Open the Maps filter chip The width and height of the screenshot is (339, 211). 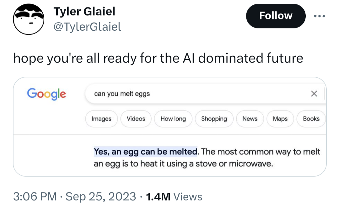click(280, 119)
